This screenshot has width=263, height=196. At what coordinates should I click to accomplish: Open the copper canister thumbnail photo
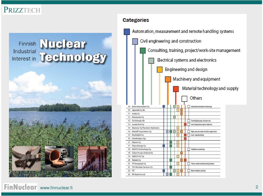coord(59,158)
